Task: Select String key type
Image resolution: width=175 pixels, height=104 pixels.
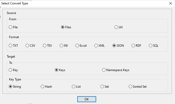Action: 11,87
